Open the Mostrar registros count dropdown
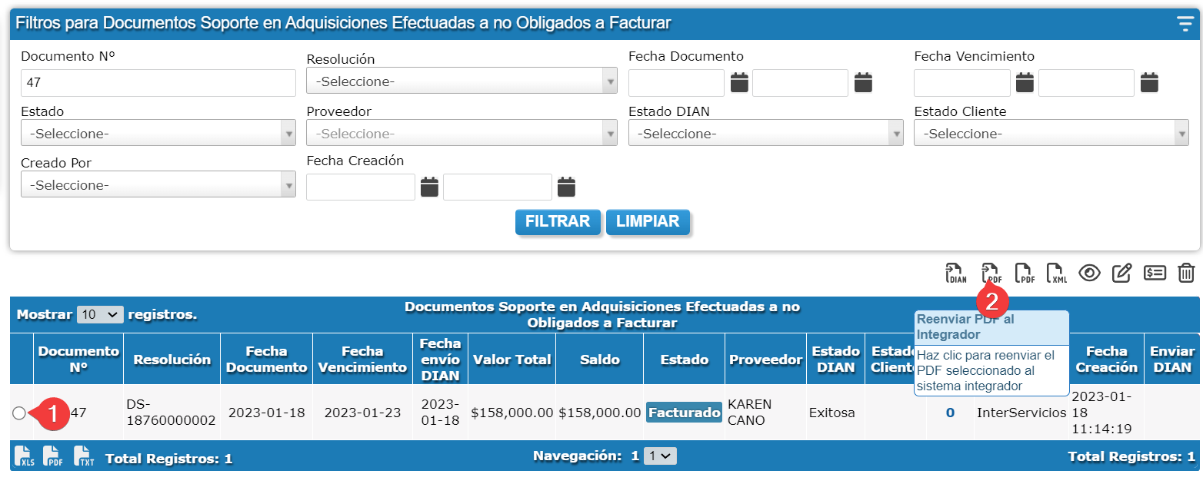1203x484 pixels. (x=100, y=314)
